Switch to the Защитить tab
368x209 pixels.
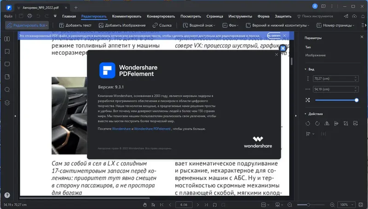click(x=283, y=16)
